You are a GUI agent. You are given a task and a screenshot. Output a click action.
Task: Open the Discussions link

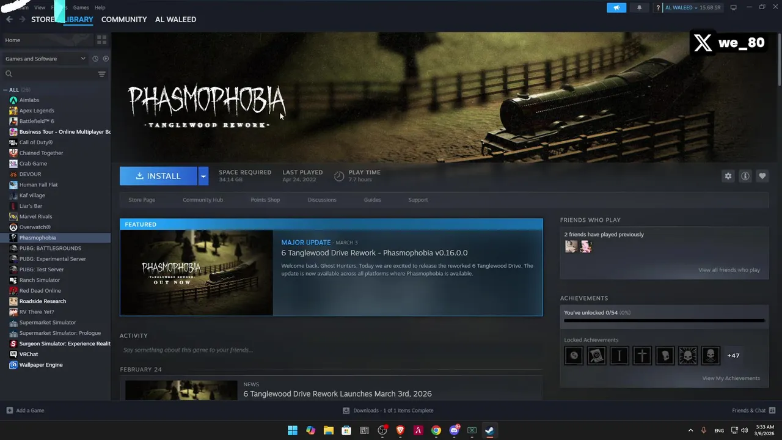[x=322, y=200]
